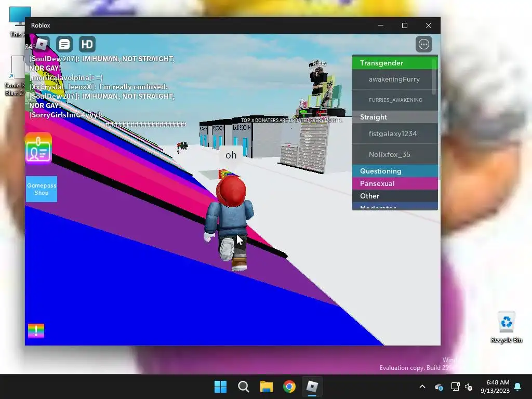Close the Roblox window

(429, 25)
